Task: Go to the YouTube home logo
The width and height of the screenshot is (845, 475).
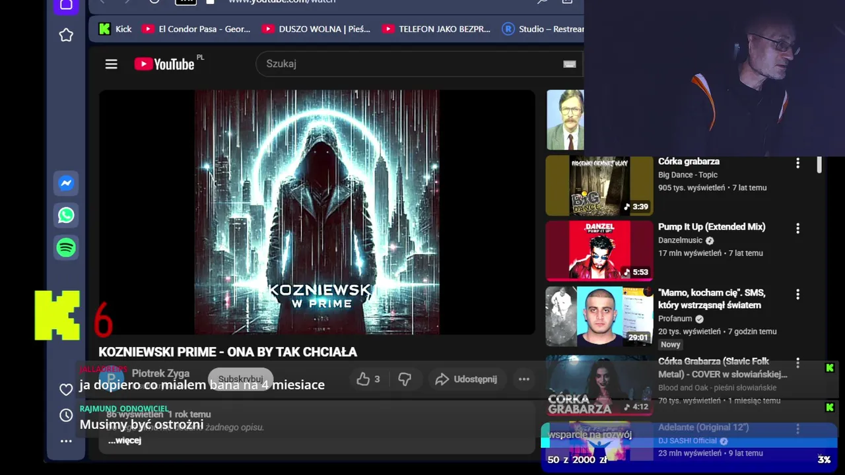Action: tap(164, 64)
